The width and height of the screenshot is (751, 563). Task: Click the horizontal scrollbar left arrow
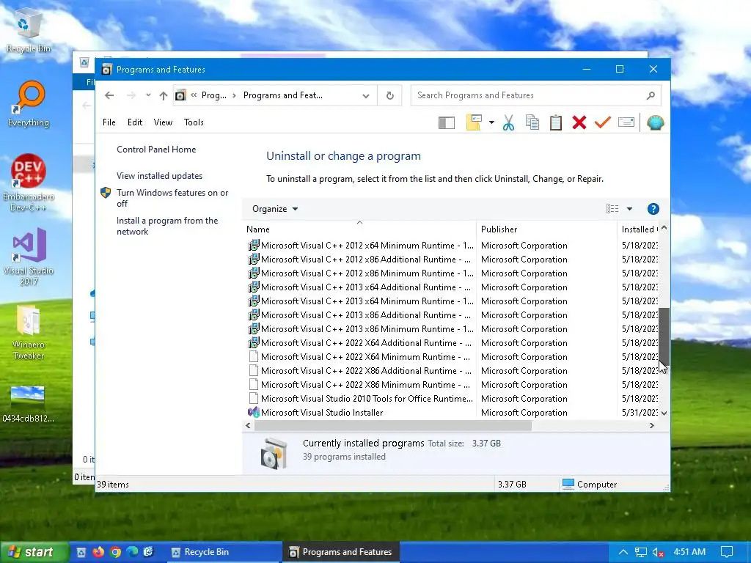[x=248, y=426]
